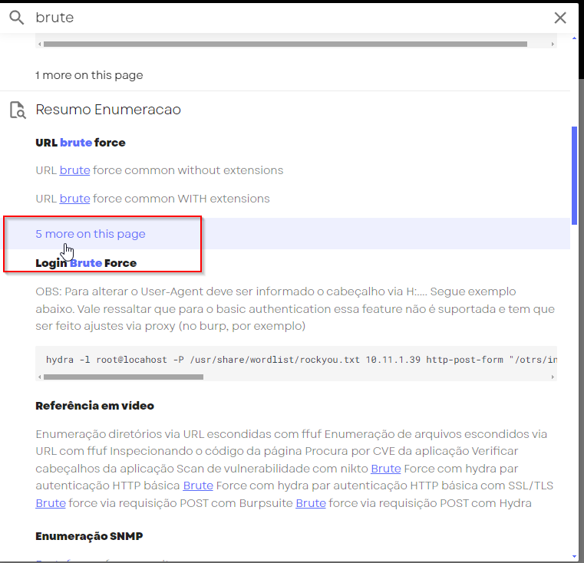Click the blue vertical results scrollbar thumb

click(x=574, y=176)
